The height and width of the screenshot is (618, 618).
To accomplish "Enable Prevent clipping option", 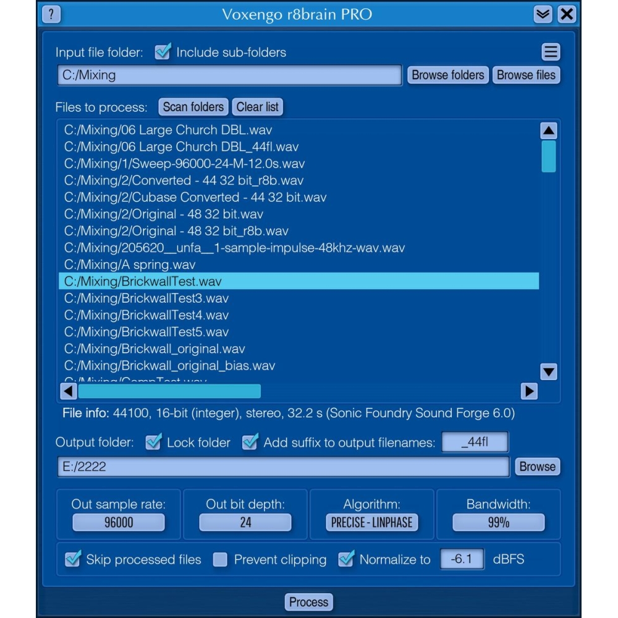I will click(x=220, y=559).
